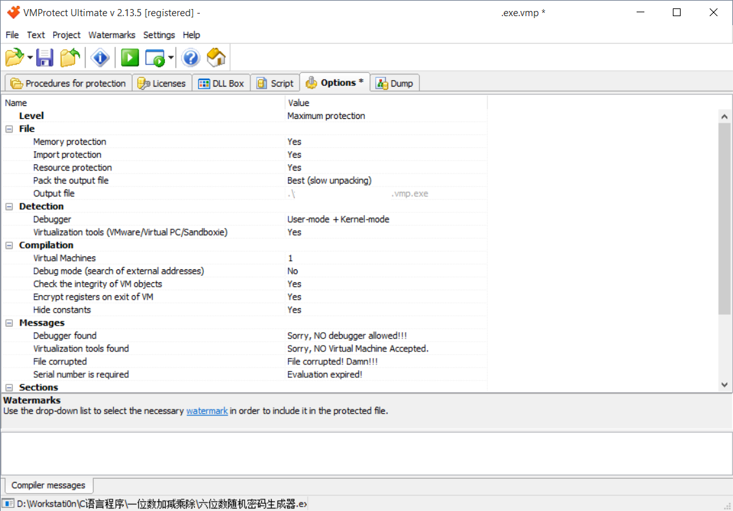Click the status bar file path icon
This screenshot has height=511, width=733.
pyautogui.click(x=7, y=502)
